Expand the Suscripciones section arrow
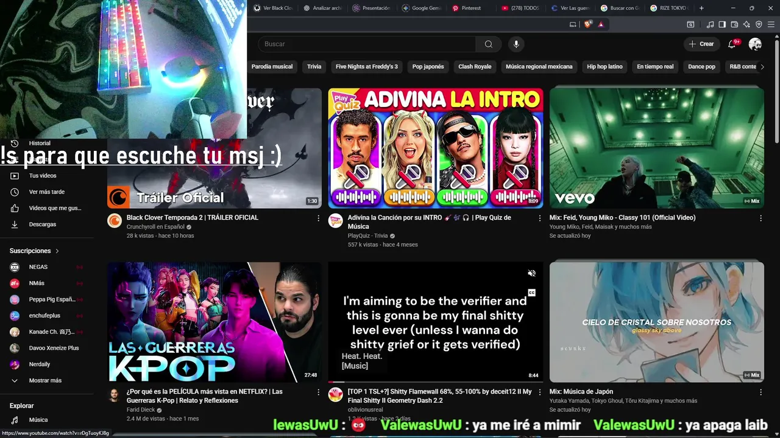Viewport: 780px width, 438px height. coord(57,251)
